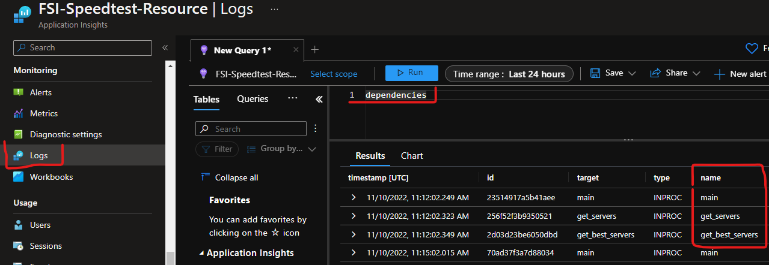The width and height of the screenshot is (769, 265).
Task: Open search options menu in Tables pane
Action: 315,128
